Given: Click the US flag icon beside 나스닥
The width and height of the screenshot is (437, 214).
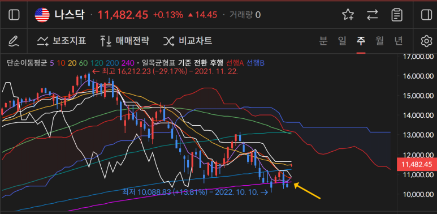Looking at the screenshot, I should [42, 15].
